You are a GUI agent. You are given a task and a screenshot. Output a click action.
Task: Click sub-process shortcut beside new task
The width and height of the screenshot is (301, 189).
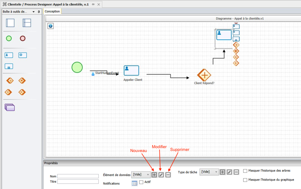(236, 39)
